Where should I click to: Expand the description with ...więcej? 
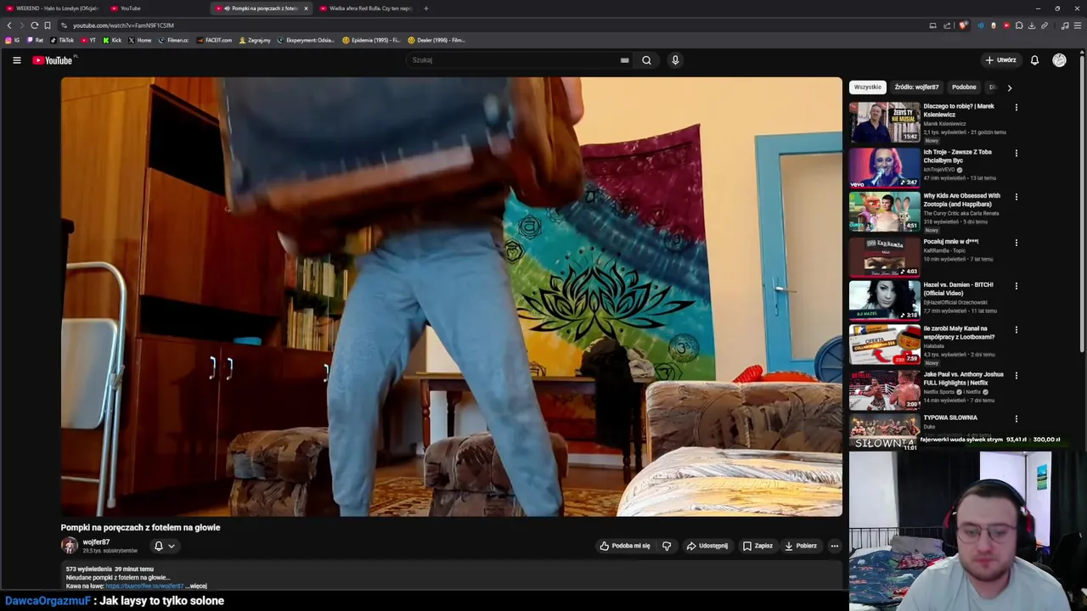pos(197,586)
